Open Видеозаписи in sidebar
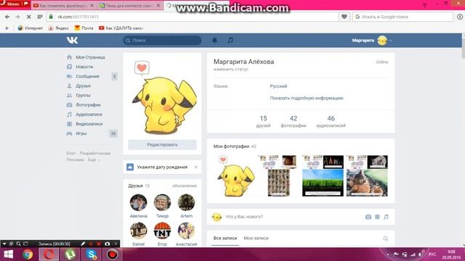 (x=89, y=124)
